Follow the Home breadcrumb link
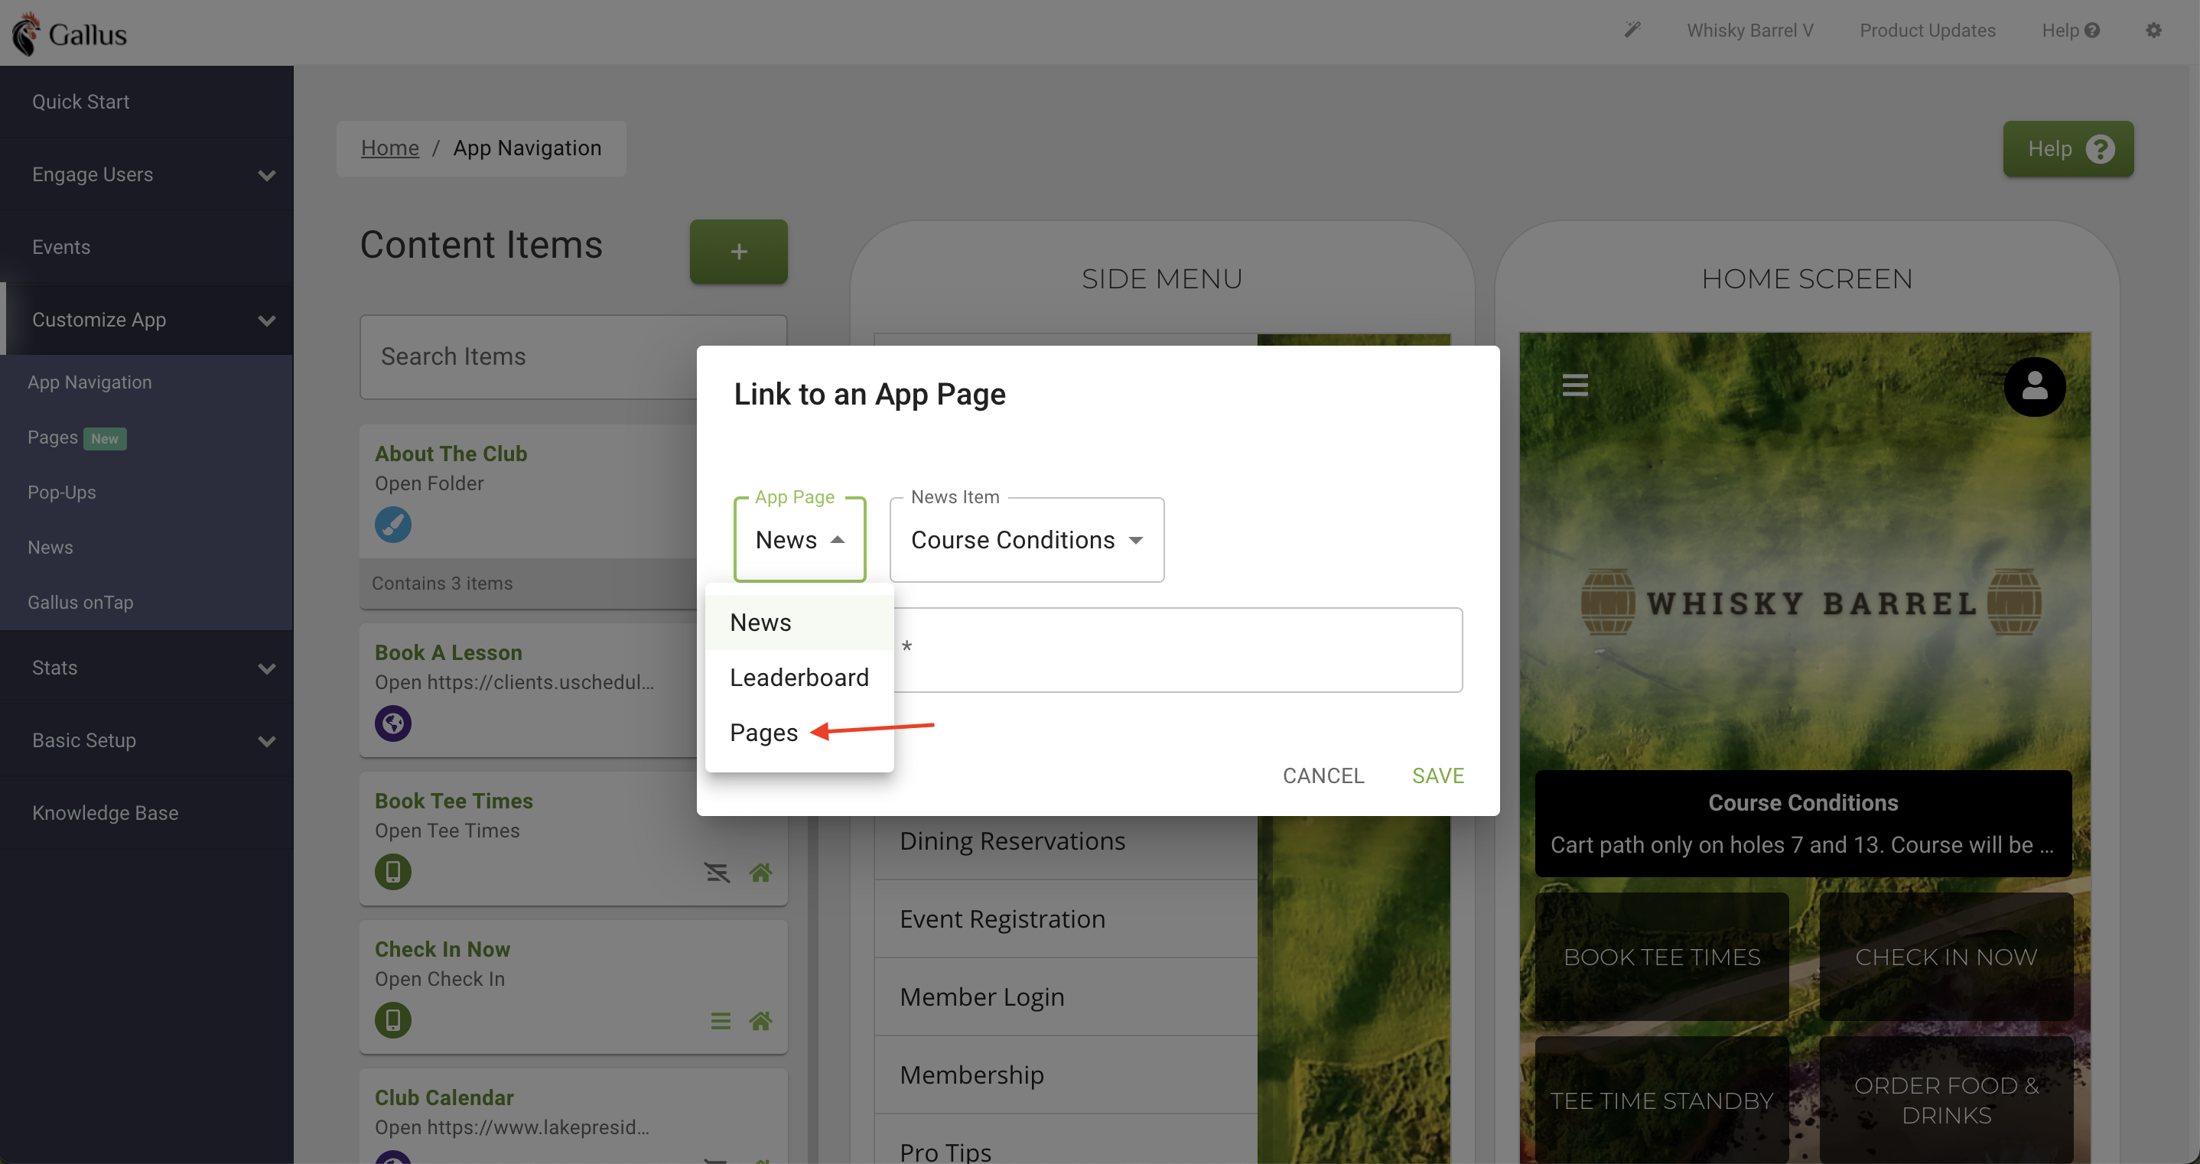 tap(389, 148)
